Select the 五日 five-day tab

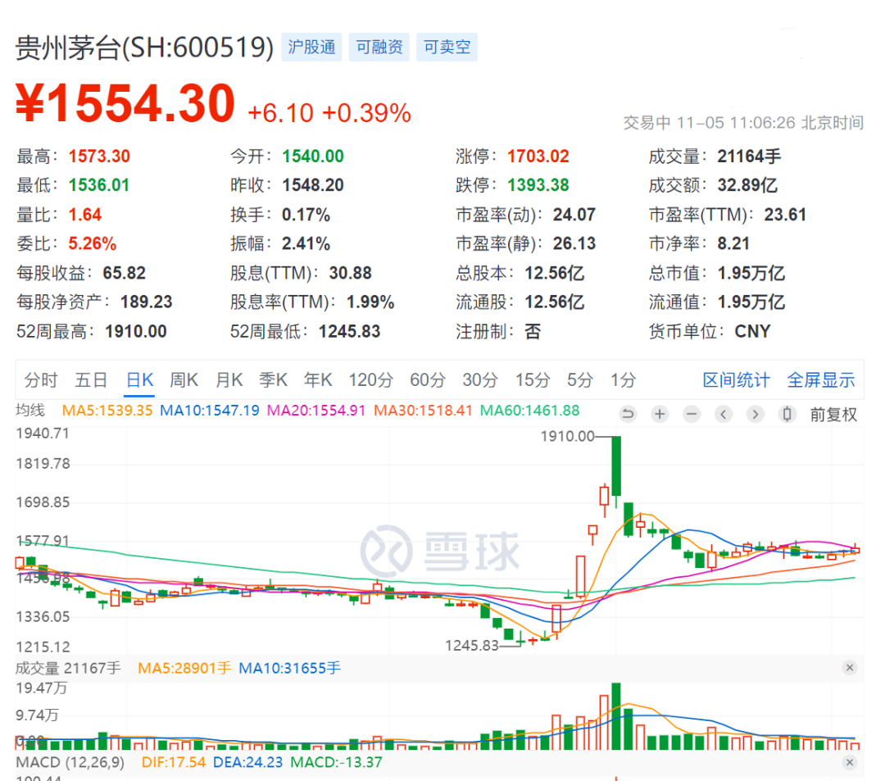tap(91, 380)
